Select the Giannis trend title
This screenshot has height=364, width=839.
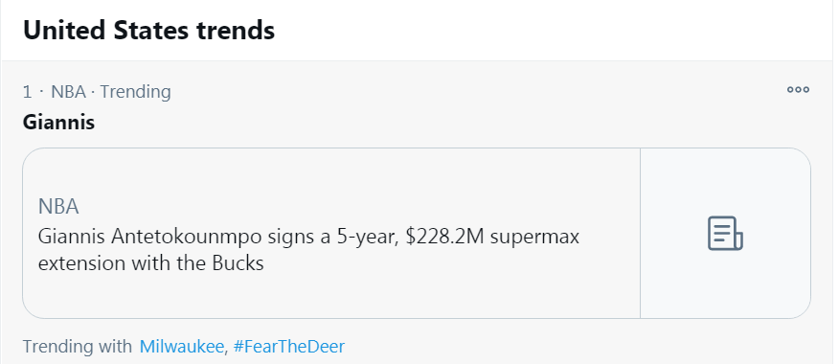point(58,122)
